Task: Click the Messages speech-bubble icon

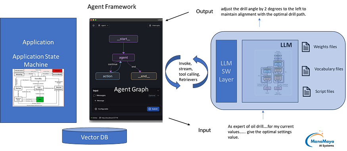Action: (94, 96)
